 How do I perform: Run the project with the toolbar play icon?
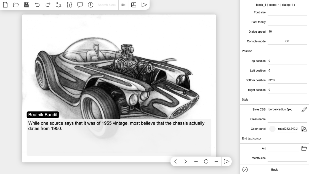(x=144, y=5)
